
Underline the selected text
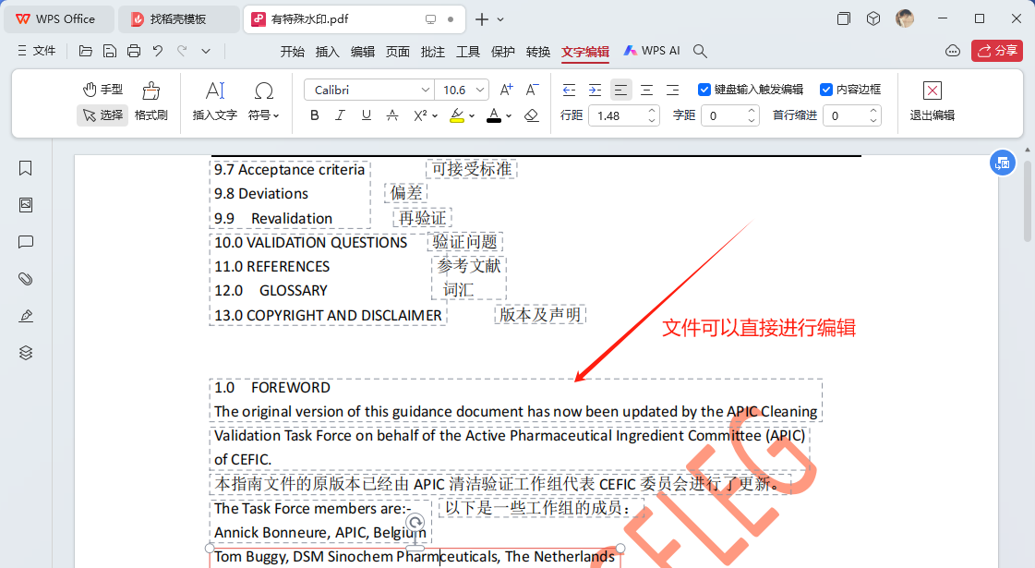[x=367, y=115]
